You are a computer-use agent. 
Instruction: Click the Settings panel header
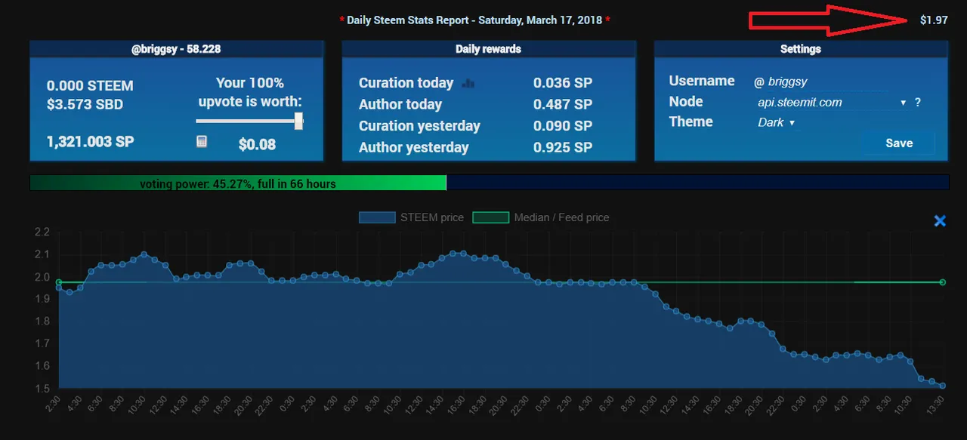801,49
